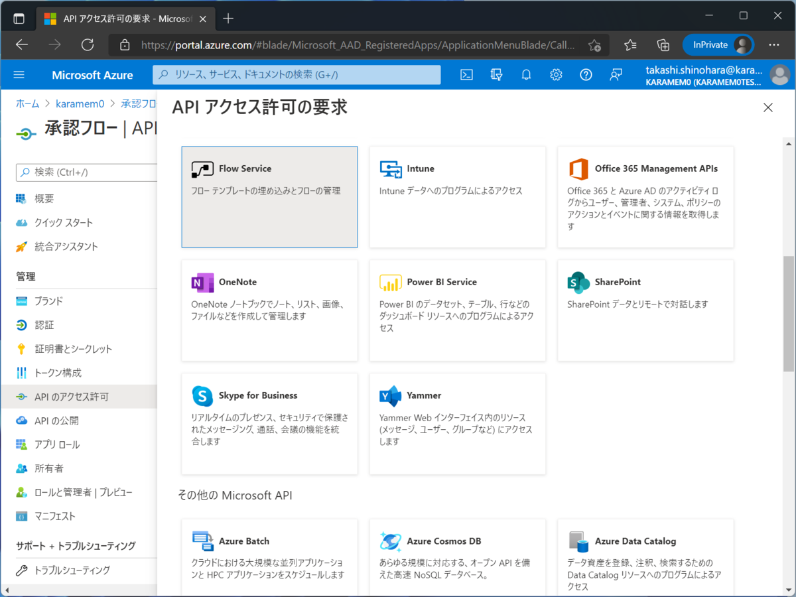Image resolution: width=796 pixels, height=597 pixels.
Task: Select the Power BI Service icon
Action: click(x=391, y=283)
